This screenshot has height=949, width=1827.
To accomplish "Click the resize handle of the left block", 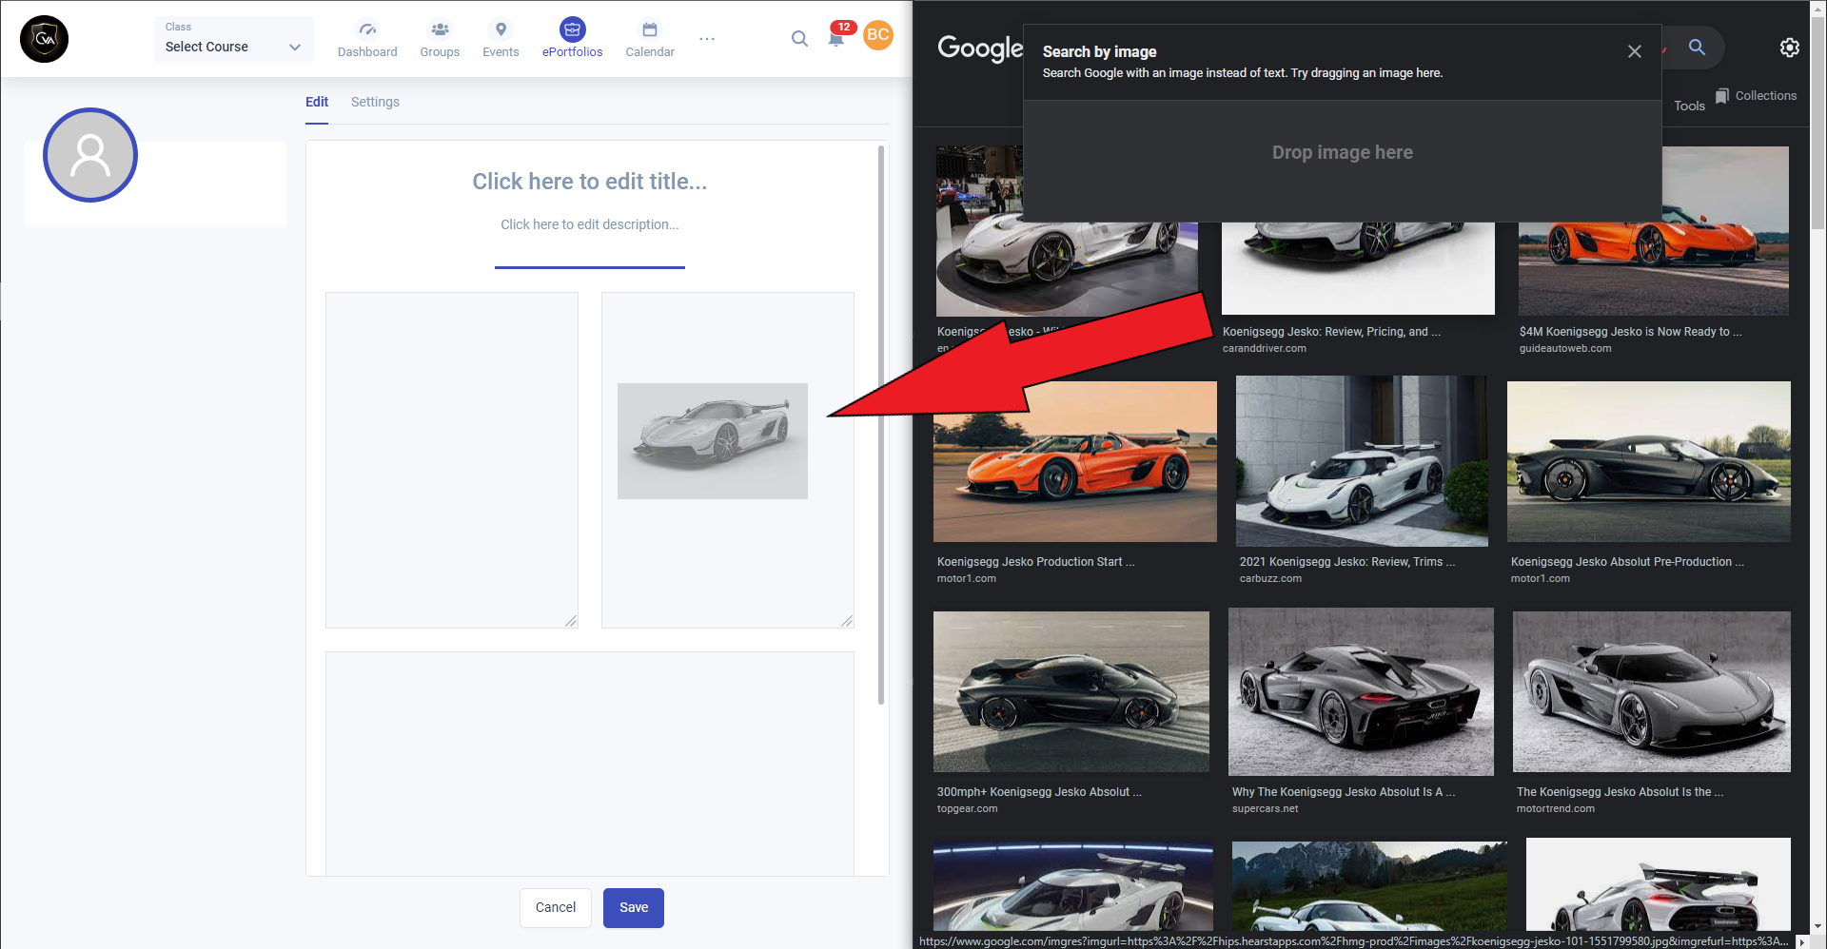I will tap(571, 621).
